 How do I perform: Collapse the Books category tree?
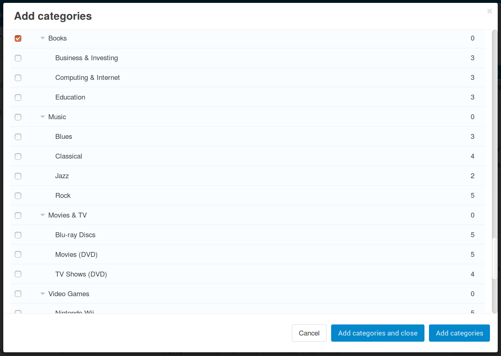click(43, 38)
